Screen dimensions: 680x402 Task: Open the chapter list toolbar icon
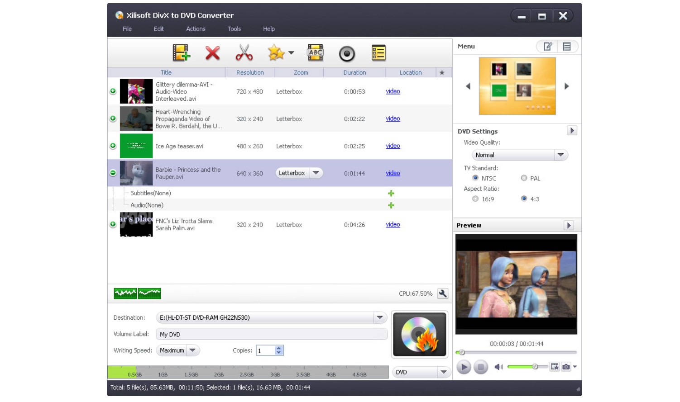[x=378, y=53]
